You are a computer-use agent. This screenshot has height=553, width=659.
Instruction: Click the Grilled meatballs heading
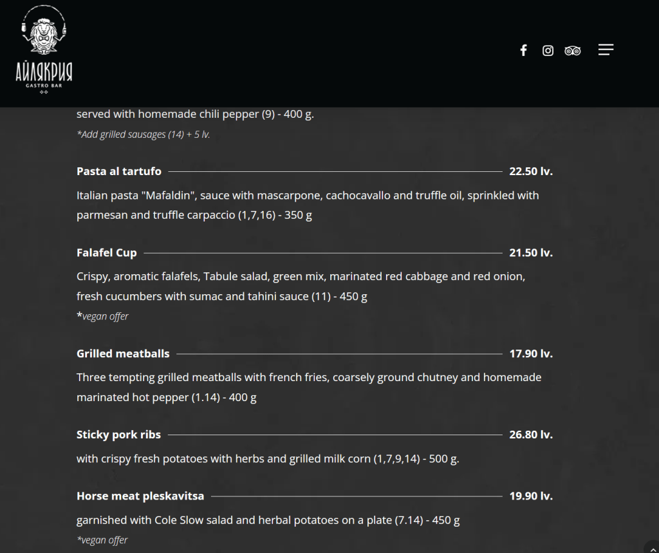123,353
